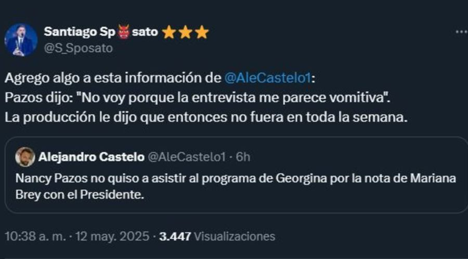Click Alejandro Castelo's avatar in the quoted tweet

pos(25,157)
